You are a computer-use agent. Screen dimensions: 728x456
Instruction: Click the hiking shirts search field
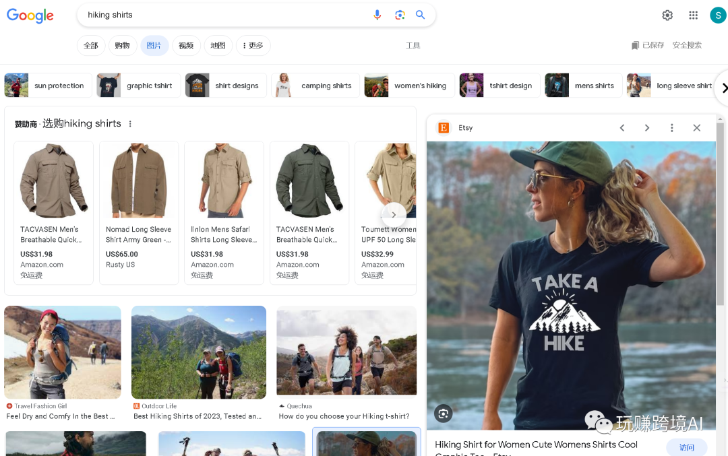(222, 15)
